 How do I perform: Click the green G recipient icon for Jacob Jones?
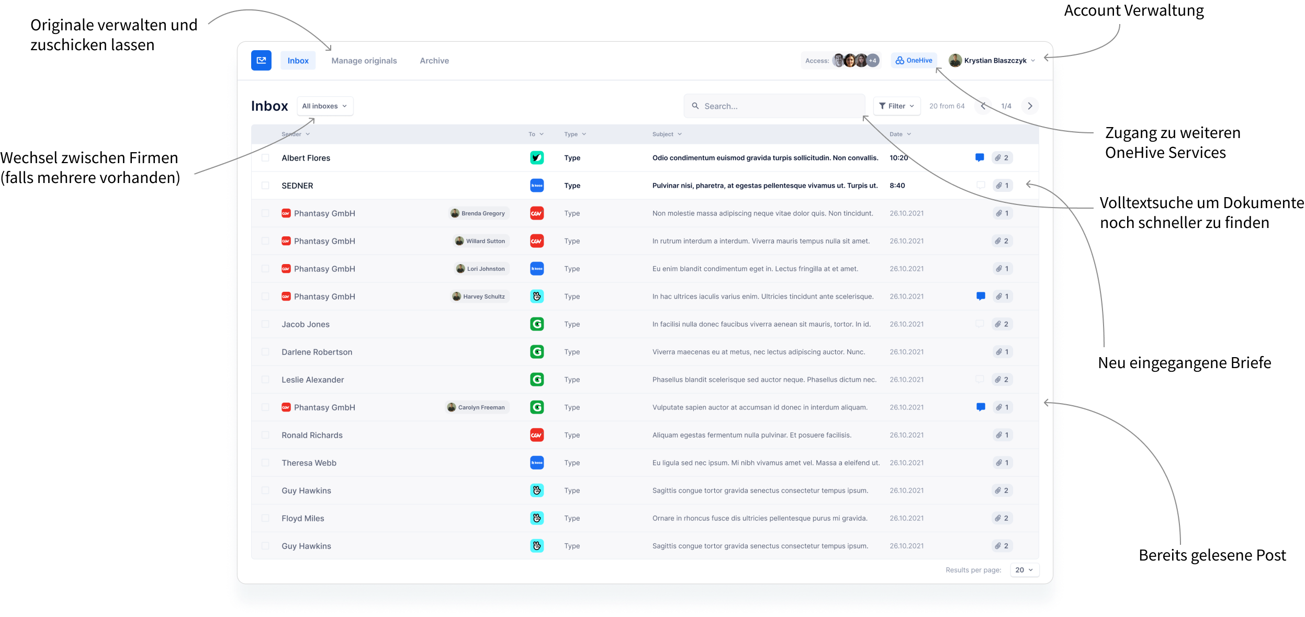coord(537,324)
